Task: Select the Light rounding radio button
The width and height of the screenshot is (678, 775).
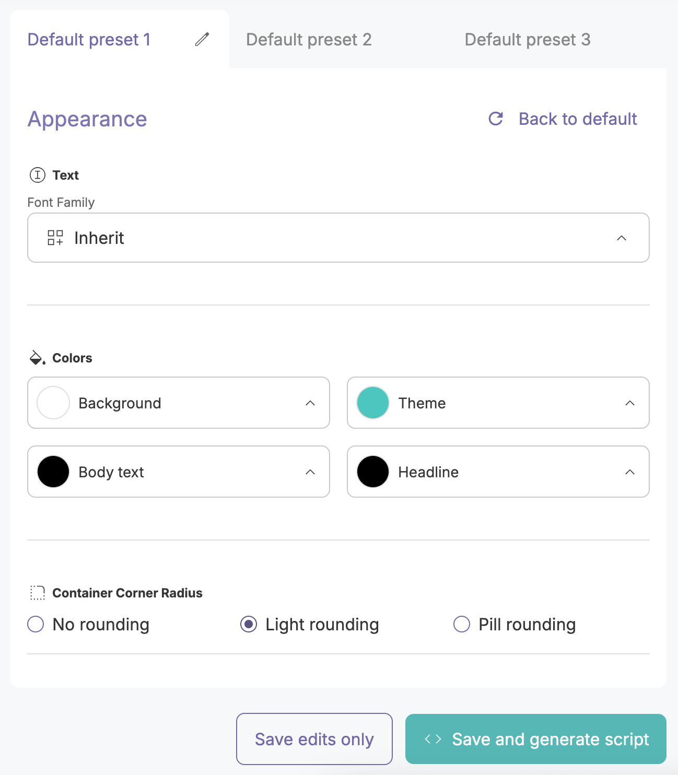Action: pyautogui.click(x=249, y=624)
